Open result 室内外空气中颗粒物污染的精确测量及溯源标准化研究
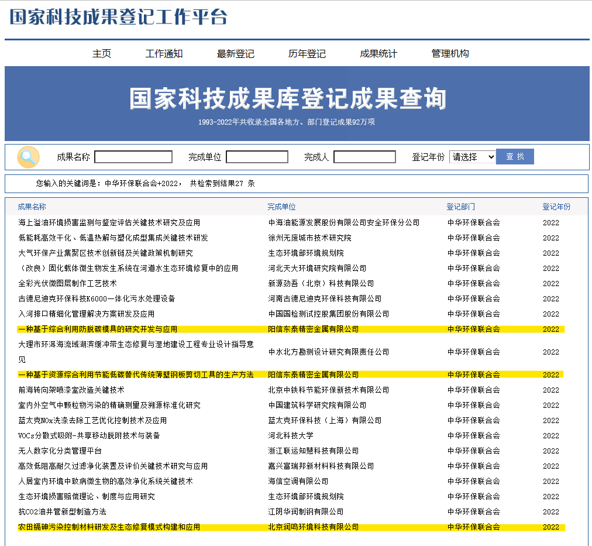This screenshot has height=546, width=592. (109, 405)
